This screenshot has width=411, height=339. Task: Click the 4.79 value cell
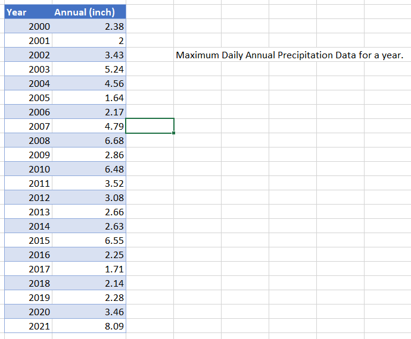(x=89, y=126)
